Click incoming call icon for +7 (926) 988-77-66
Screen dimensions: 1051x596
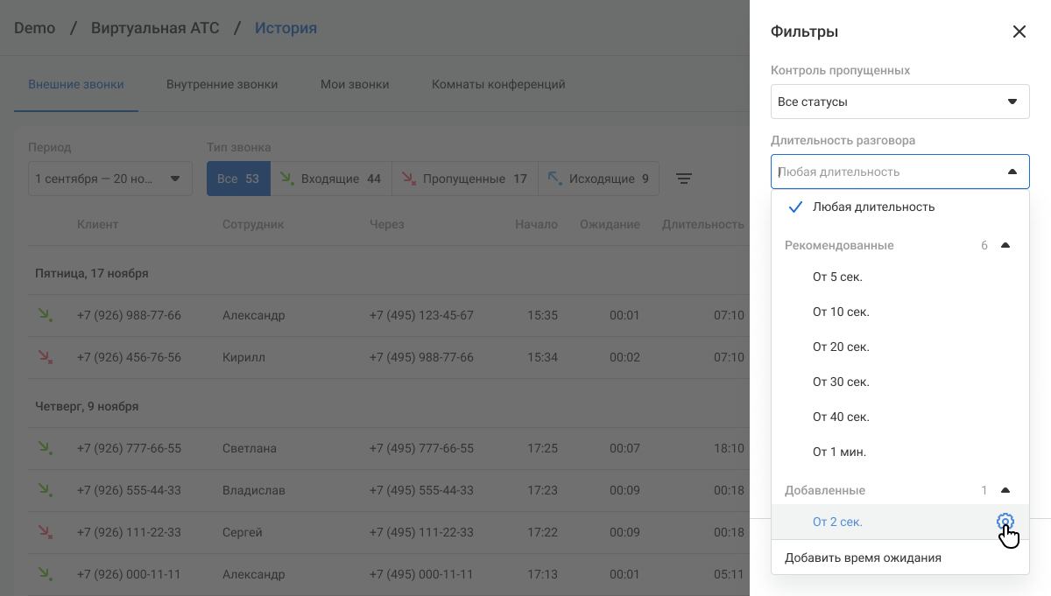[x=44, y=315]
